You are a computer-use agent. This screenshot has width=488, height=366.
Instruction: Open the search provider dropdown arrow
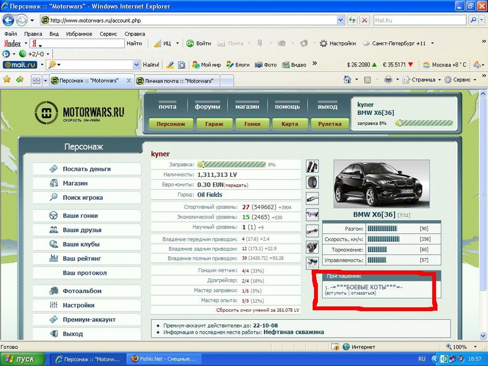coord(482,20)
